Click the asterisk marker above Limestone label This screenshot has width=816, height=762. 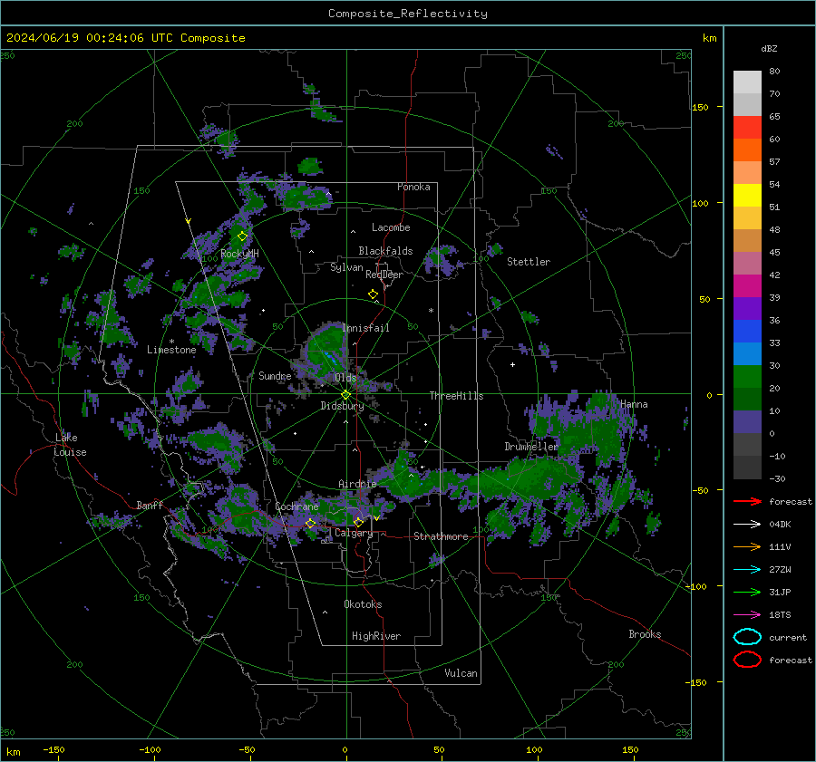171,342
